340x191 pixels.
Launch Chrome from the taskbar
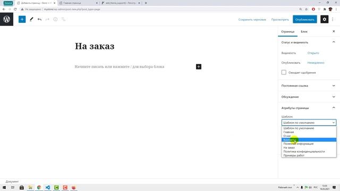tap(39, 187)
